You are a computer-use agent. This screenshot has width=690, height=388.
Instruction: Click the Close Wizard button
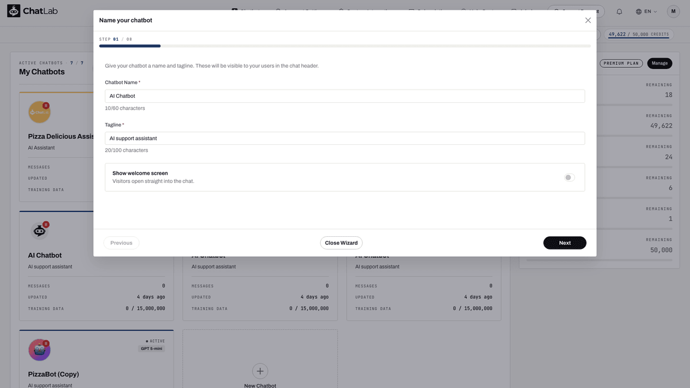point(341,243)
